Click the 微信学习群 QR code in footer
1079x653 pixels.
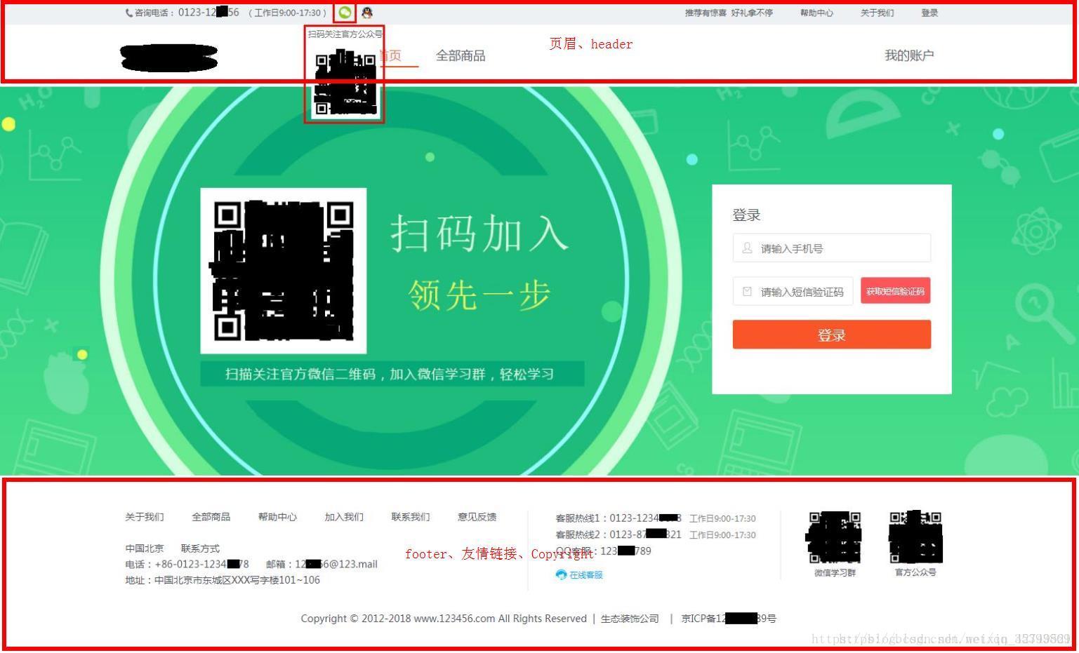point(834,537)
